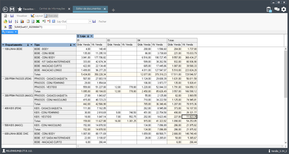Image resolution: width=289 pixels, height=154 pixels.
Task: Go back using the circled arrow button
Action: (x=5, y=9)
